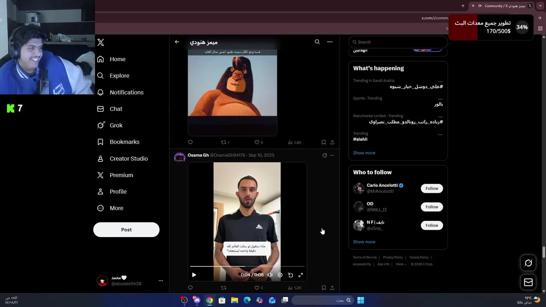The width and height of the screenshot is (546, 307).
Task: Play the Osama Gh video
Action: [194, 275]
